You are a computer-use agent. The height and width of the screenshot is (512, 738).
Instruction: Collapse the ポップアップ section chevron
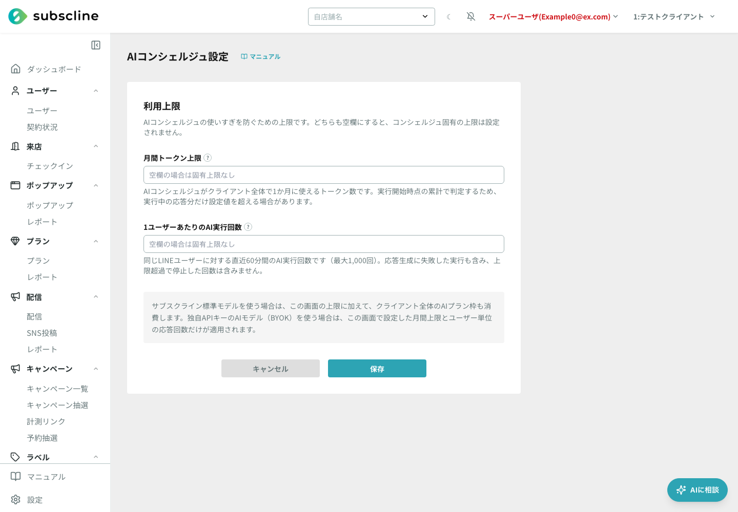point(96,185)
